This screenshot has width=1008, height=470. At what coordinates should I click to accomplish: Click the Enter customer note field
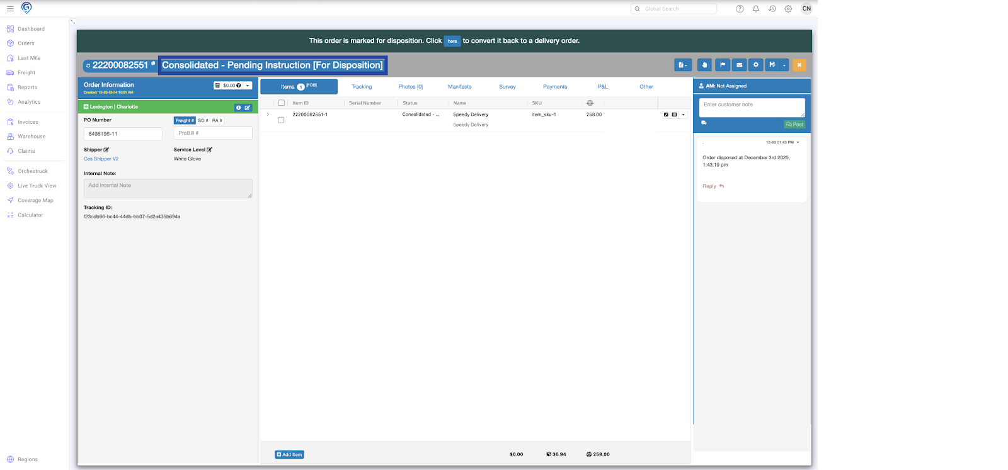pyautogui.click(x=752, y=107)
